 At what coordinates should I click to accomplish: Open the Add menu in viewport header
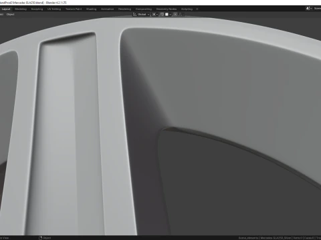pos(1,15)
